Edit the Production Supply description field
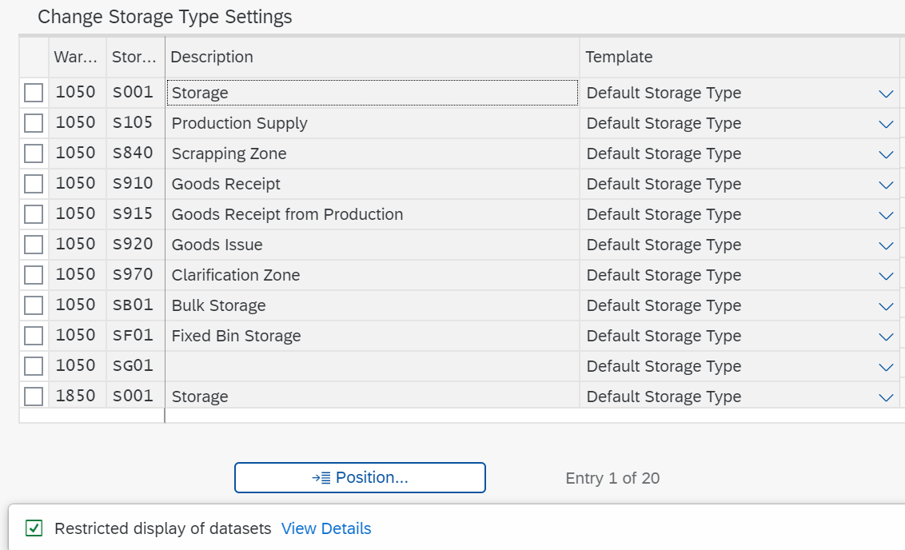The image size is (905, 550). (x=373, y=123)
